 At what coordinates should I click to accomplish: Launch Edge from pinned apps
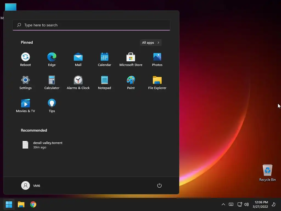[x=52, y=60]
